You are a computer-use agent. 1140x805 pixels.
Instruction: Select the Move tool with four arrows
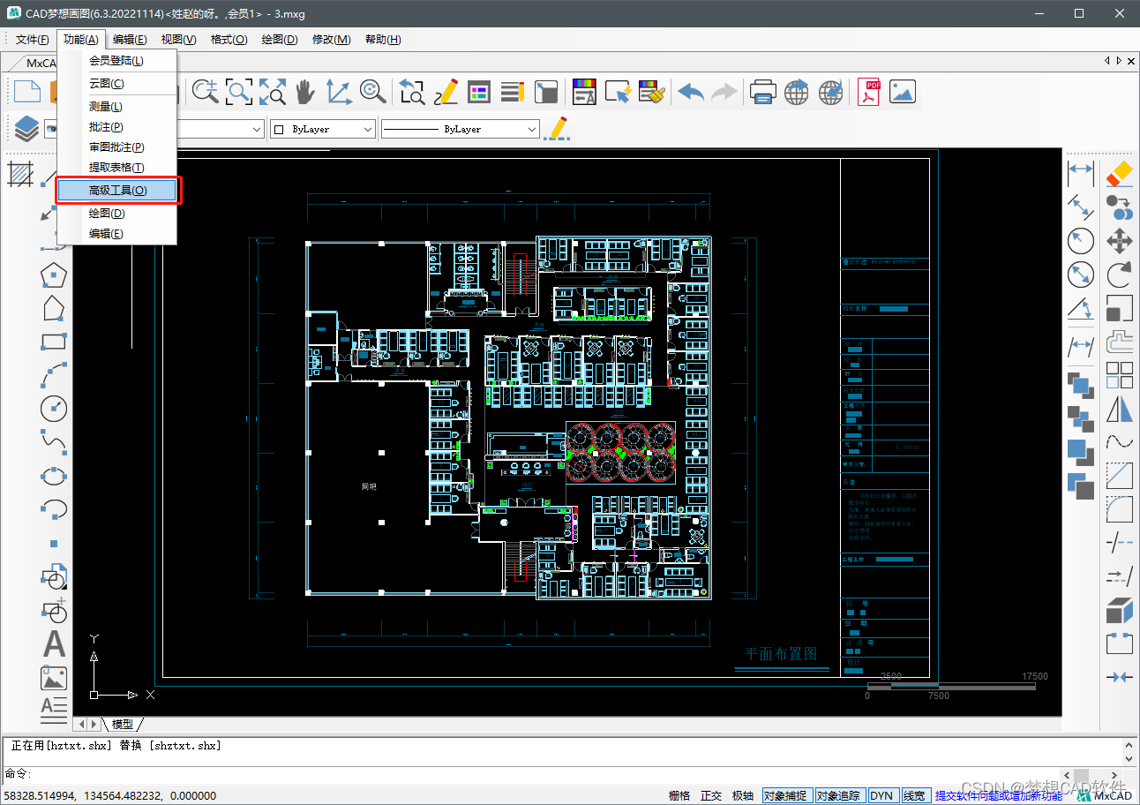[x=1119, y=241]
